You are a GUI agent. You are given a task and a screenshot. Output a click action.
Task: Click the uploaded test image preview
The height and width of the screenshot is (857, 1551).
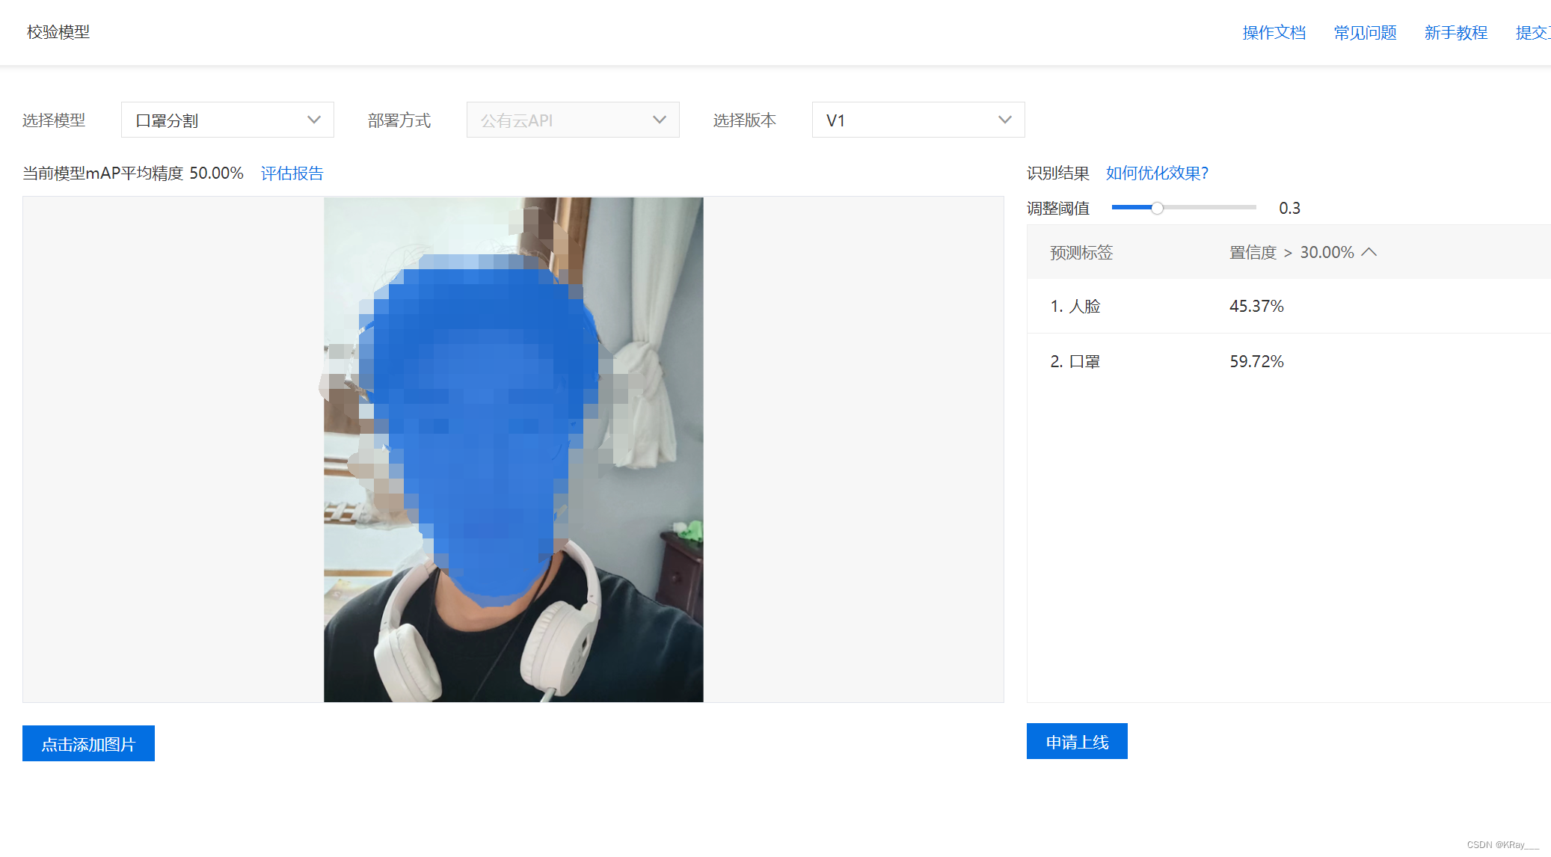(513, 449)
